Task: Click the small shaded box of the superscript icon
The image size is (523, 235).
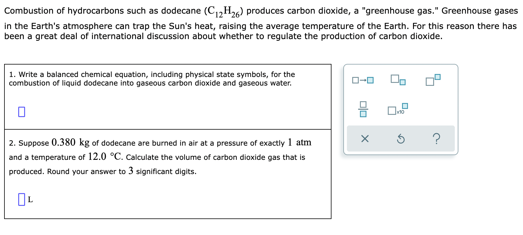Action: point(437,77)
